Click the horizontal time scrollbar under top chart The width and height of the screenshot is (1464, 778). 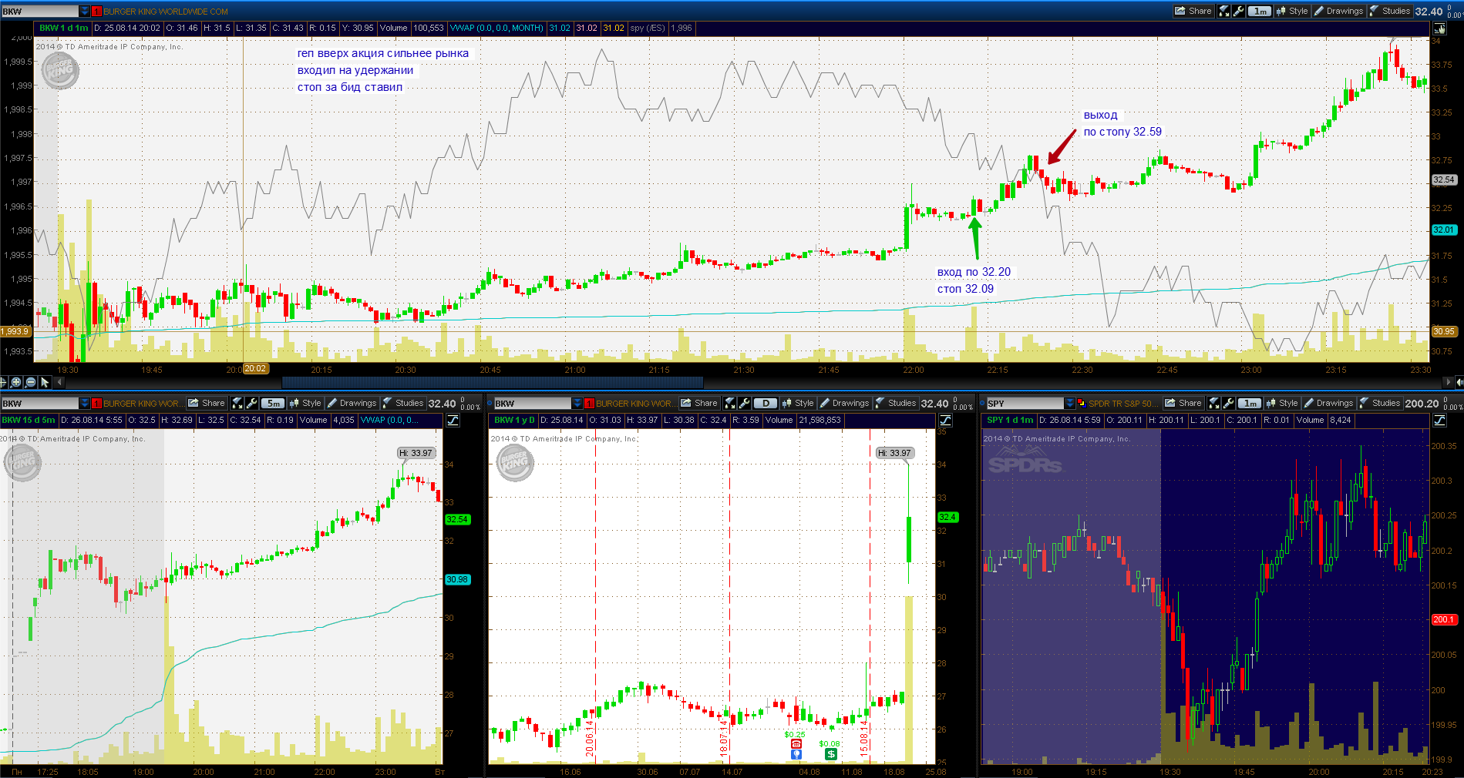492,382
